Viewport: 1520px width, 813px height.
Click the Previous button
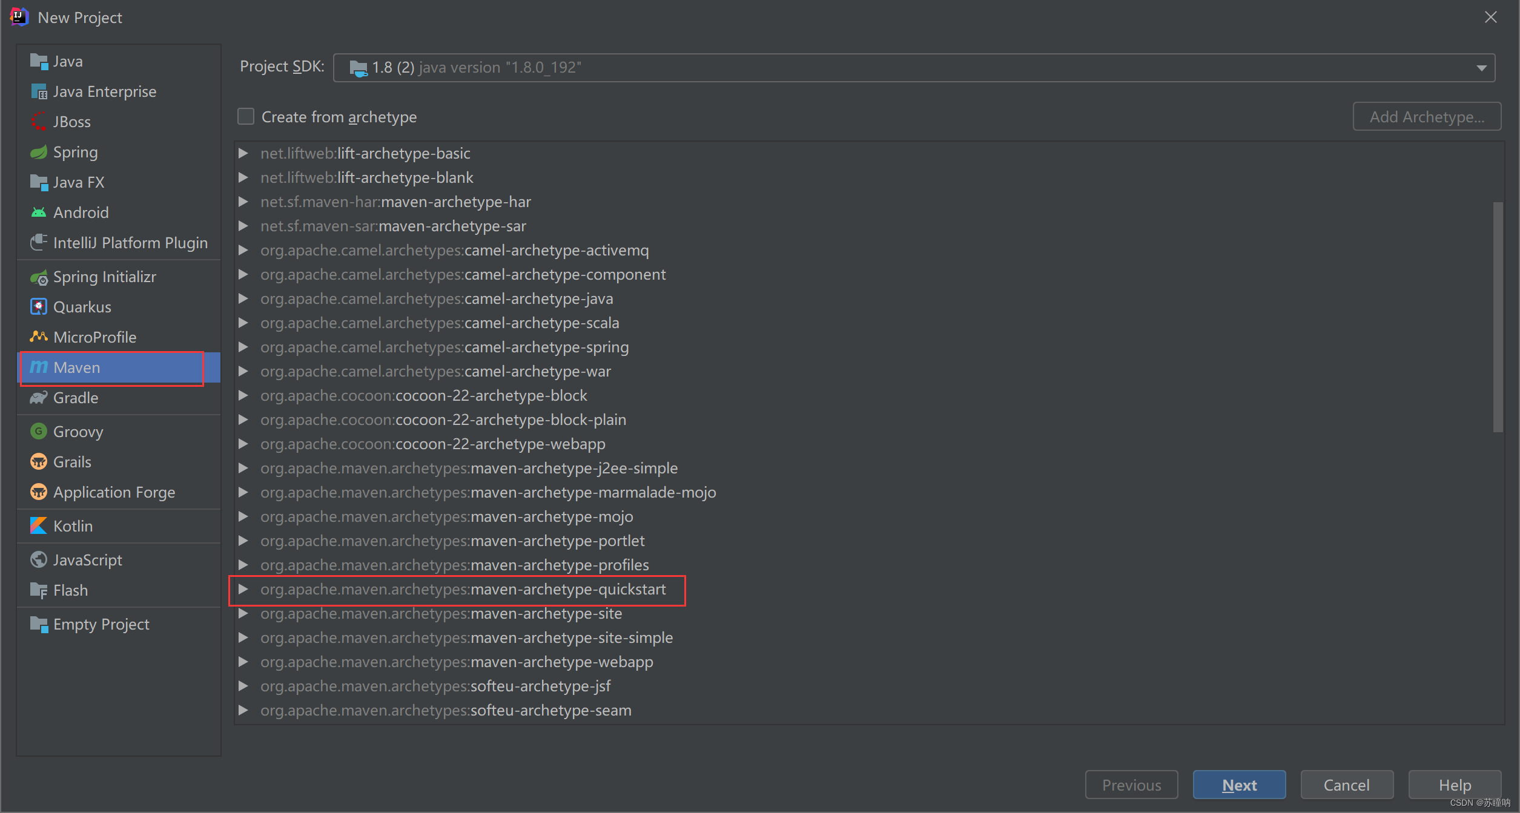pos(1131,785)
